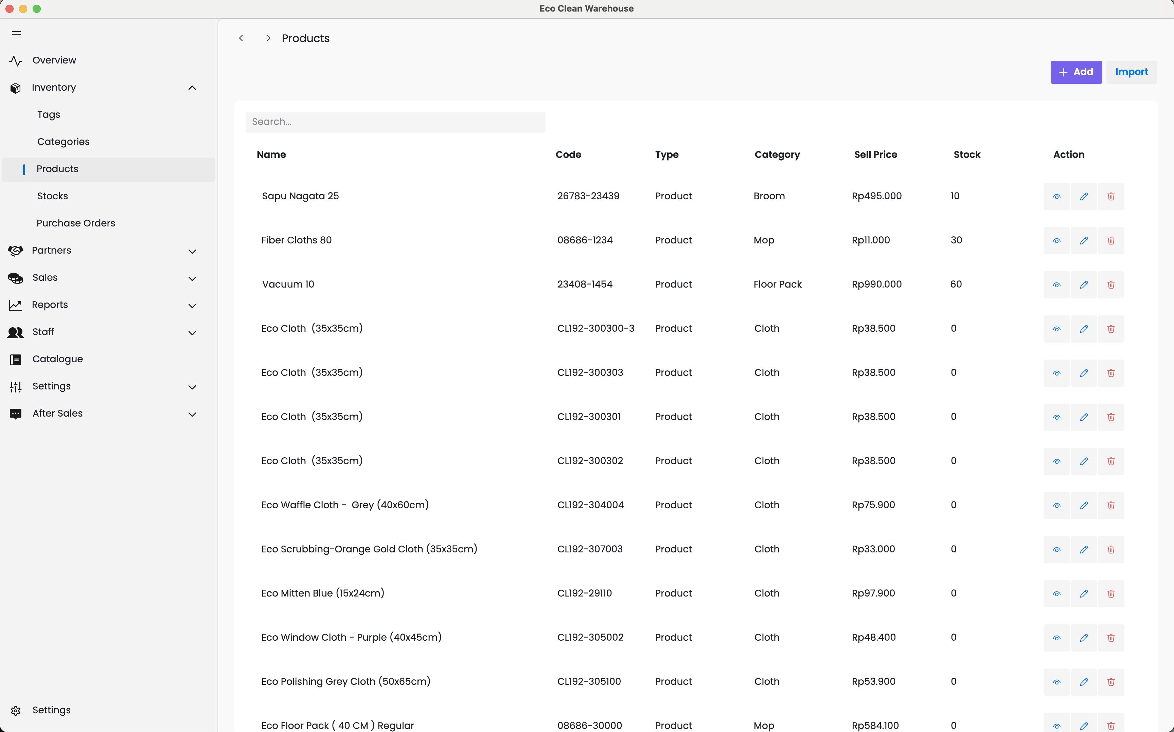Click the Catalogue book icon

[16, 359]
